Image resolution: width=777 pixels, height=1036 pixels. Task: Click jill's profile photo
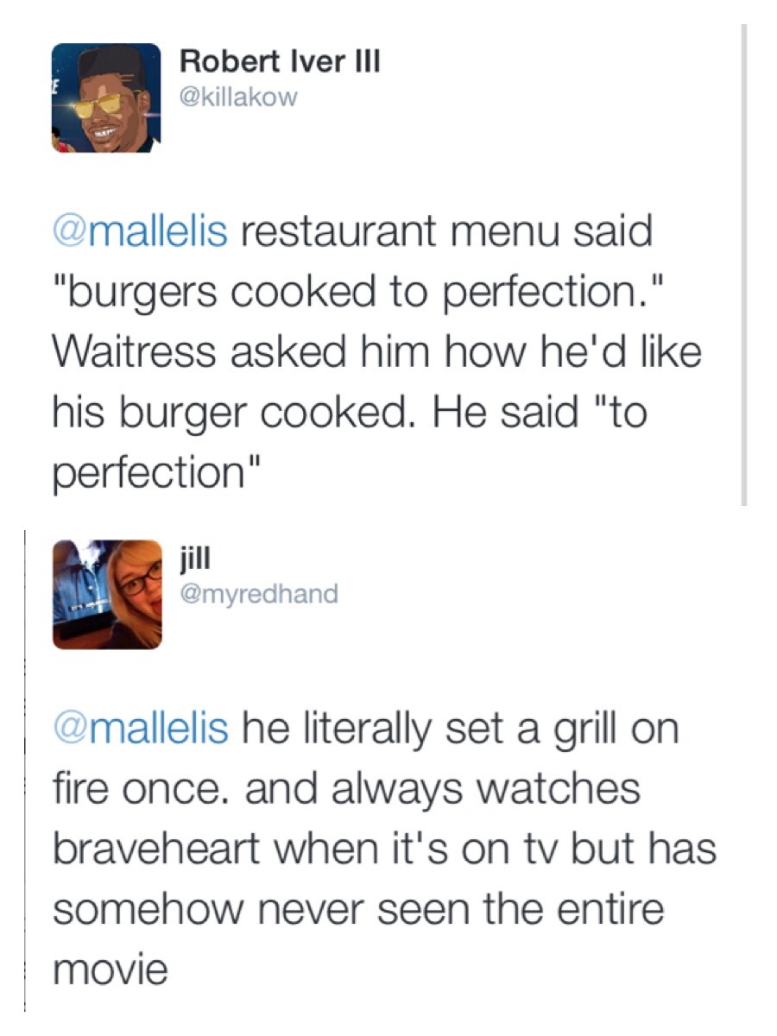tap(106, 594)
